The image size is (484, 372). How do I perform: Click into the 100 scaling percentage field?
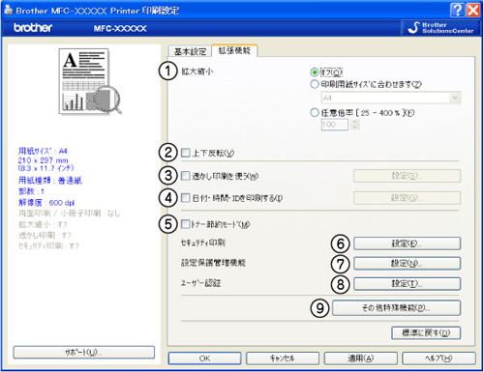pyautogui.click(x=335, y=125)
